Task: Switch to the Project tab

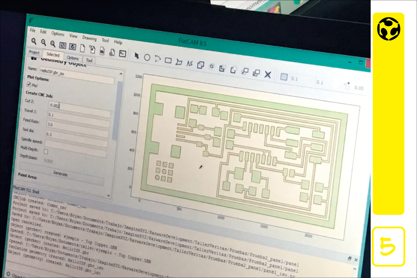Action: [34, 52]
